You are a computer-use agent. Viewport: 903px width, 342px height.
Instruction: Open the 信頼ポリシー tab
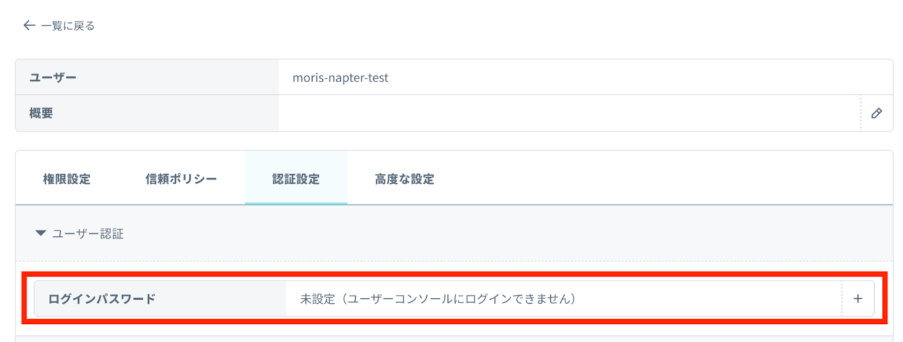tap(181, 179)
